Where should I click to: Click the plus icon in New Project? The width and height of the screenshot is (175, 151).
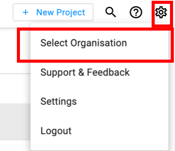click(x=25, y=12)
